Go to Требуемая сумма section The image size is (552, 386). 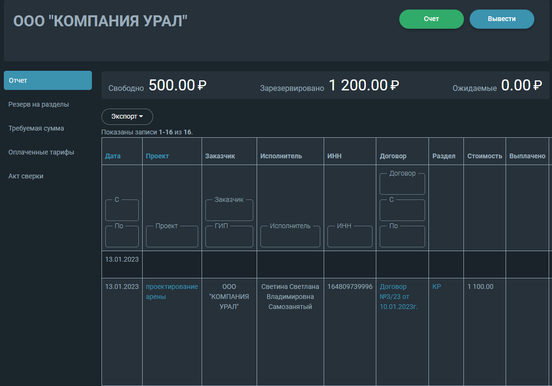36,129
